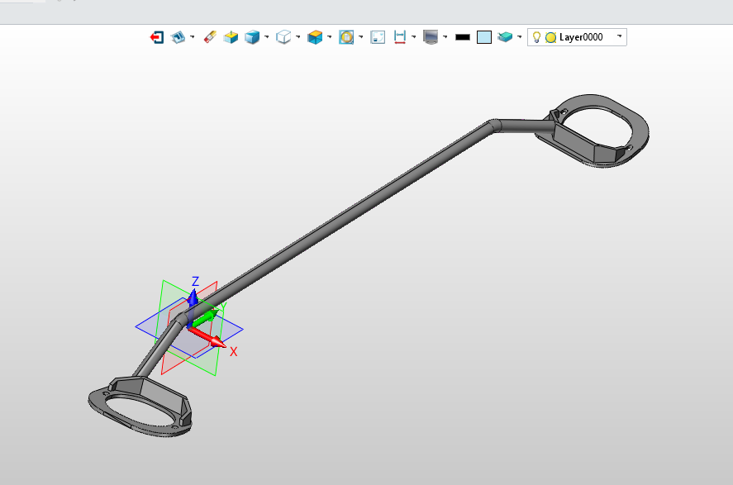Open dropdown arrow next to orange-top cube
Screen dimensions: 733x485
pyautogui.click(x=329, y=37)
